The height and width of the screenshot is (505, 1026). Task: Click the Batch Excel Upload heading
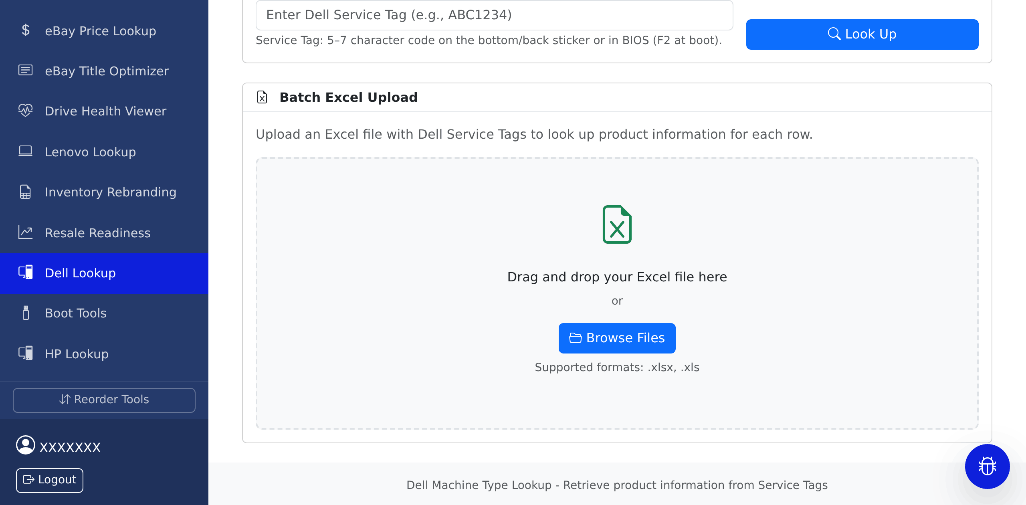[x=348, y=97]
